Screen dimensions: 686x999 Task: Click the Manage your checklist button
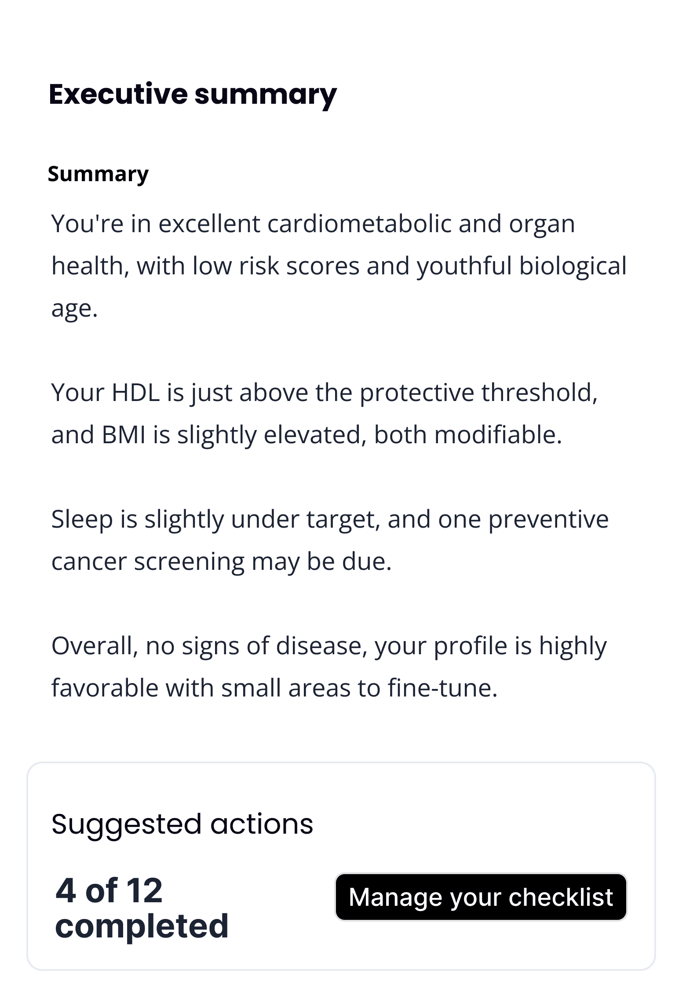[x=481, y=897]
